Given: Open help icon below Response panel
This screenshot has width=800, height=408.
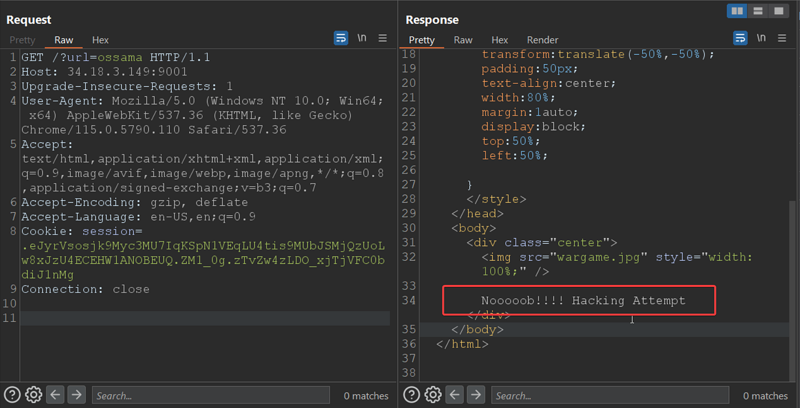Looking at the screenshot, I should 411,394.
